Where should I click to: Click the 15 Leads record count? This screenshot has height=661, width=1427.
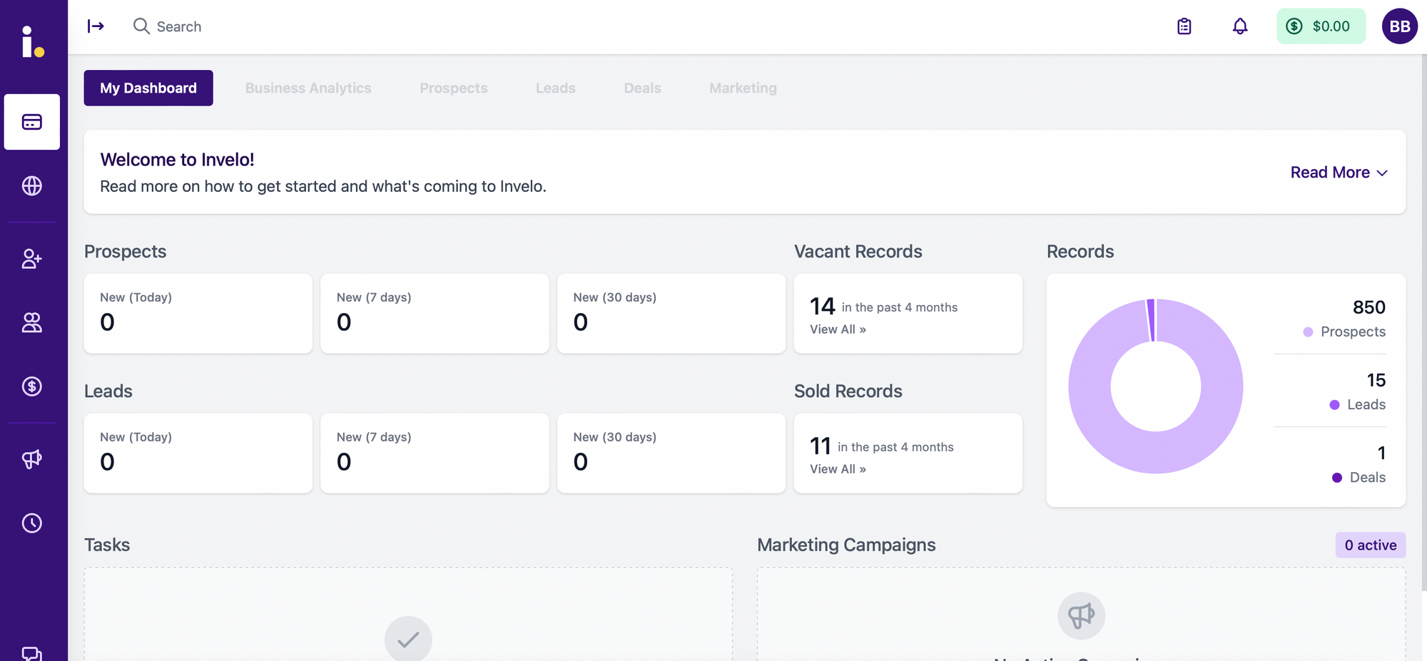click(x=1376, y=380)
